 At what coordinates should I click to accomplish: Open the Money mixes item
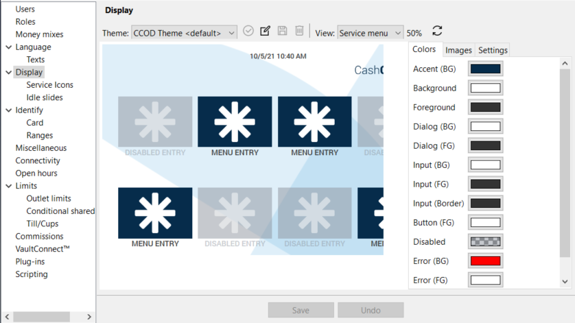pyautogui.click(x=39, y=34)
